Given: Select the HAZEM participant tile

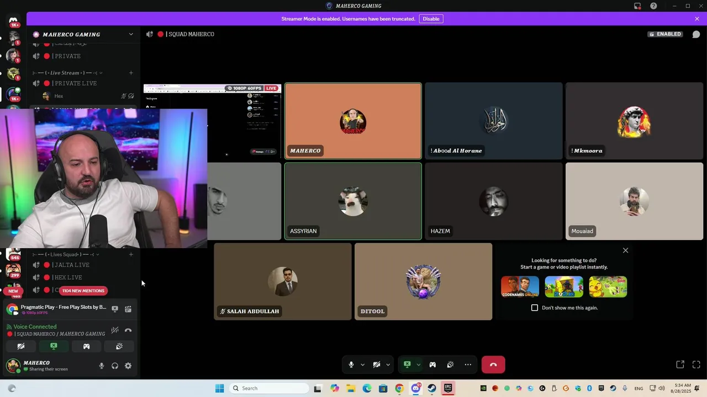Looking at the screenshot, I should 494,201.
